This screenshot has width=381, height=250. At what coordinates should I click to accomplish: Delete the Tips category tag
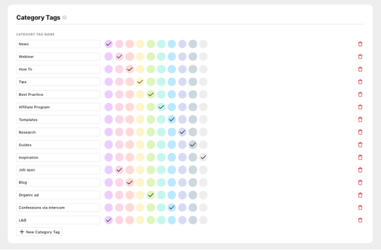click(x=360, y=82)
